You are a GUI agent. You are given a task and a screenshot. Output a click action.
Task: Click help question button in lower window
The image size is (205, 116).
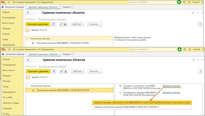[200, 71]
